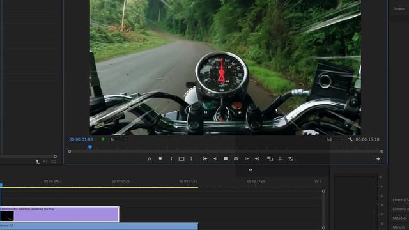Click the Mark Out bracket button
This screenshot has width=409, height=230.
click(x=191, y=158)
